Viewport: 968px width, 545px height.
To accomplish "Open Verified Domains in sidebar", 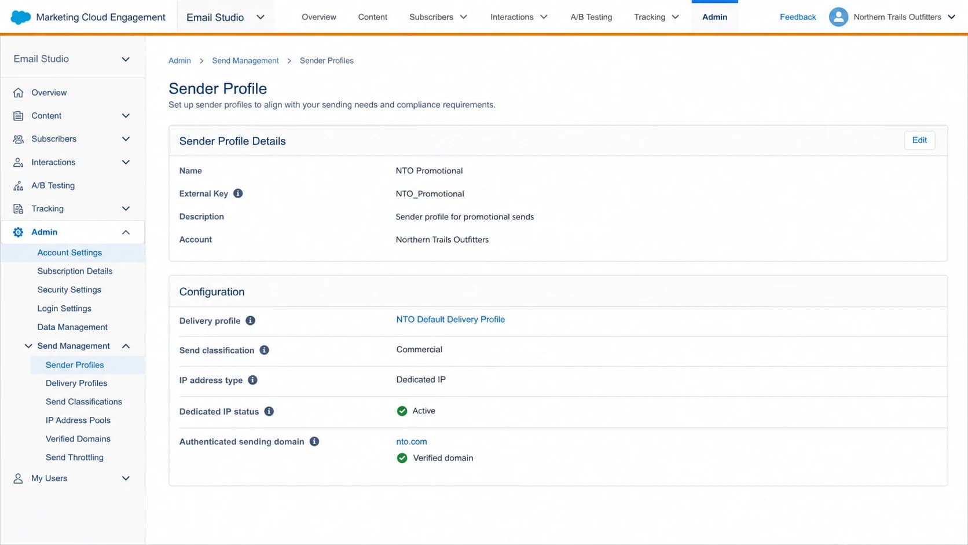I will point(78,439).
